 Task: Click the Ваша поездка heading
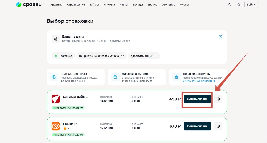(73, 37)
